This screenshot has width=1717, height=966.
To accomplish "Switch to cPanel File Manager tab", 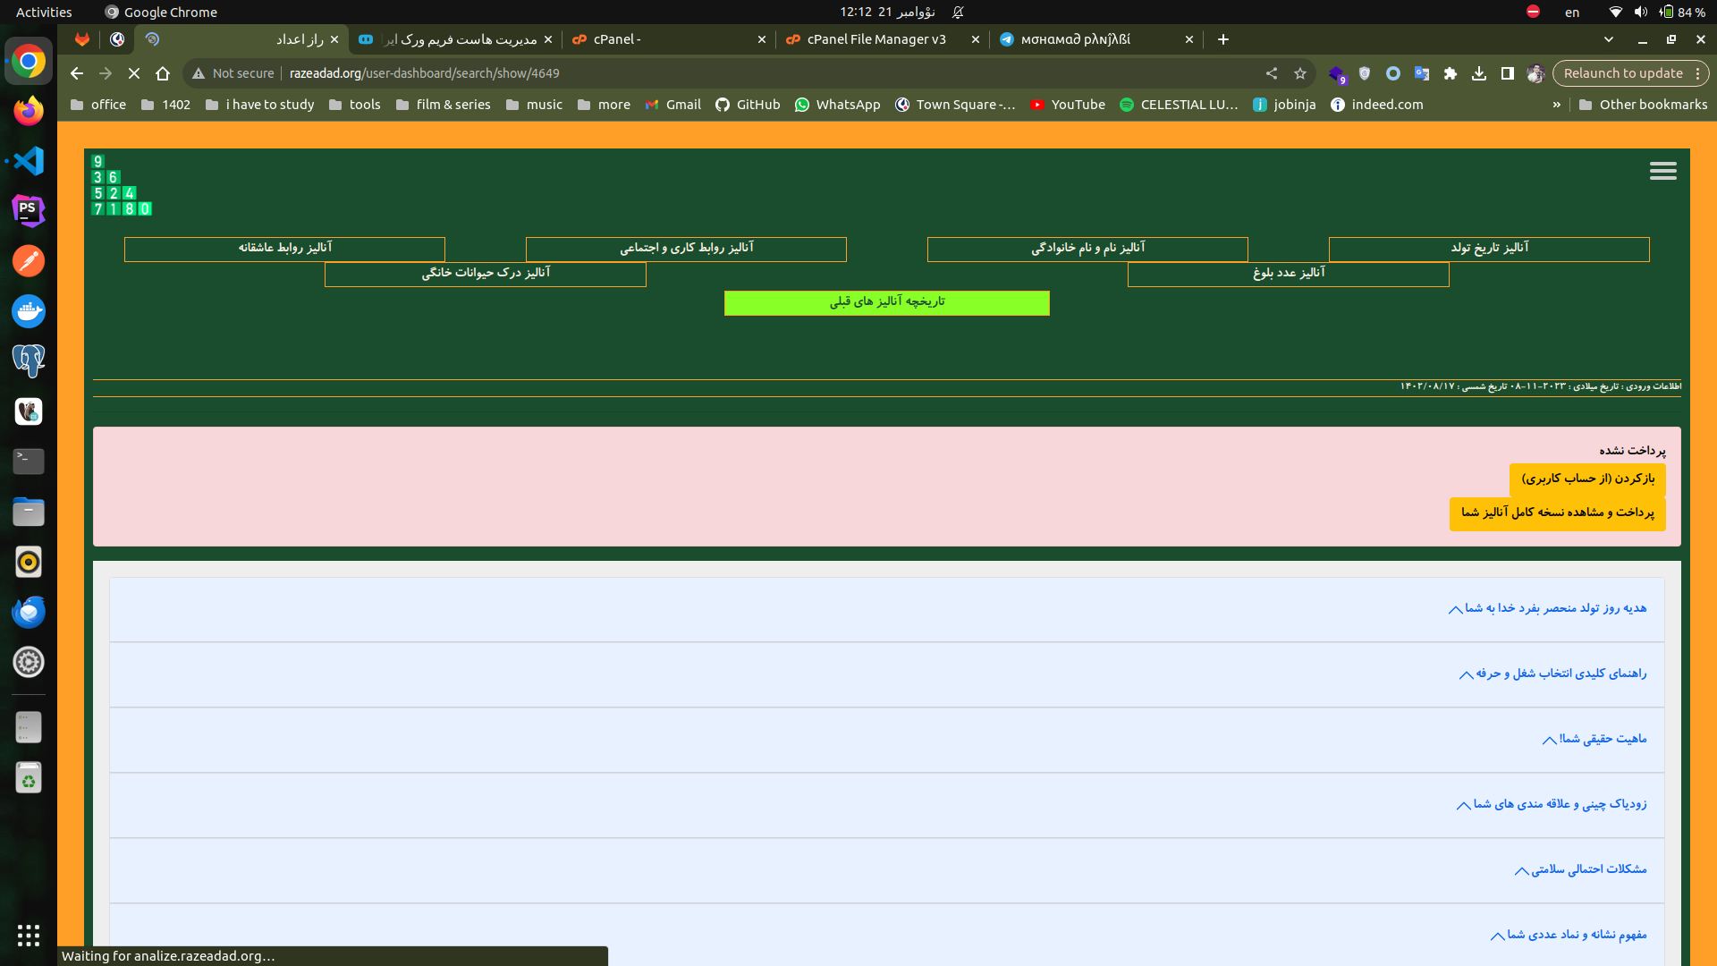I will pos(868,39).
